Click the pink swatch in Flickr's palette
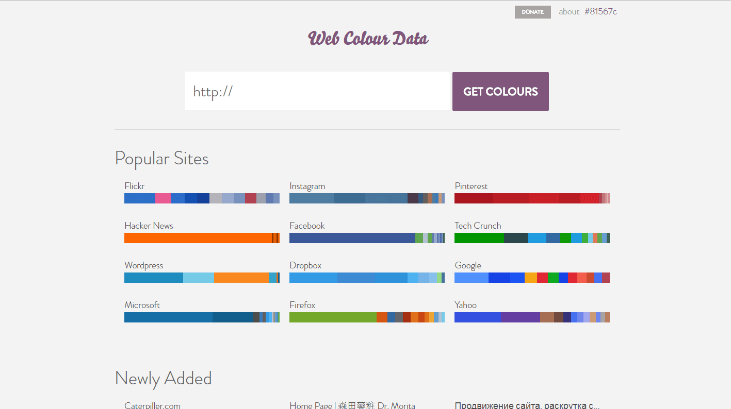This screenshot has height=409, width=731. click(x=163, y=198)
